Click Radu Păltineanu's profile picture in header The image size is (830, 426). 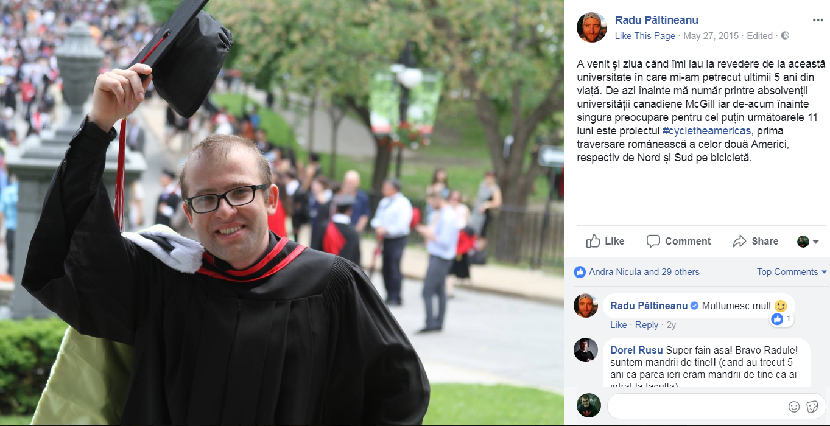pyautogui.click(x=592, y=27)
